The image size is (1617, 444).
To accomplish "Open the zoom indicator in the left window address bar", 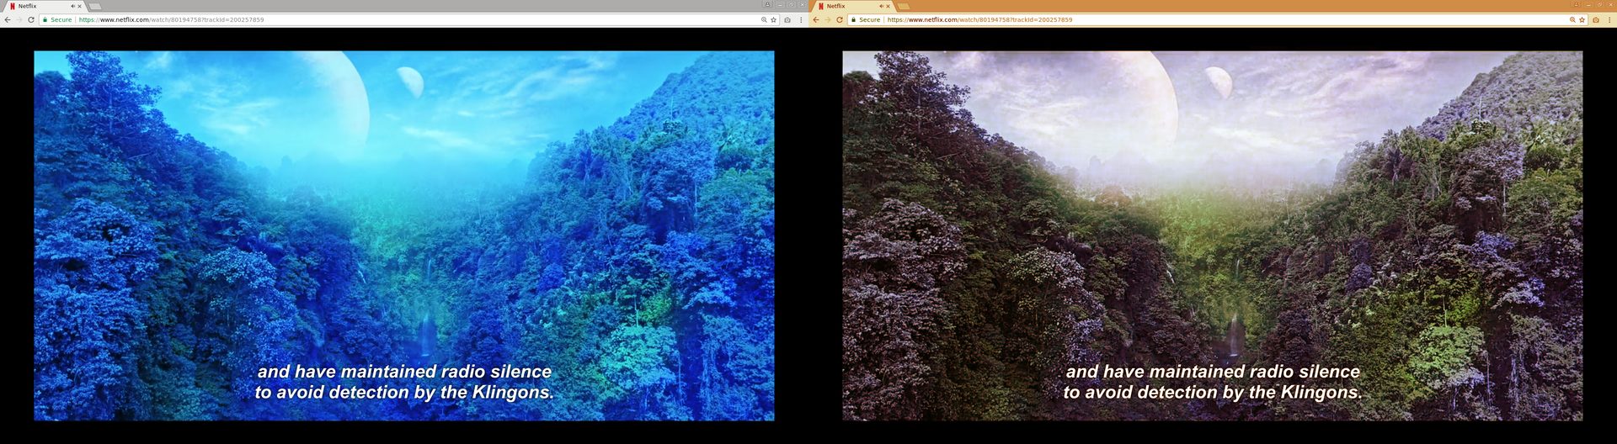I will 764,19.
